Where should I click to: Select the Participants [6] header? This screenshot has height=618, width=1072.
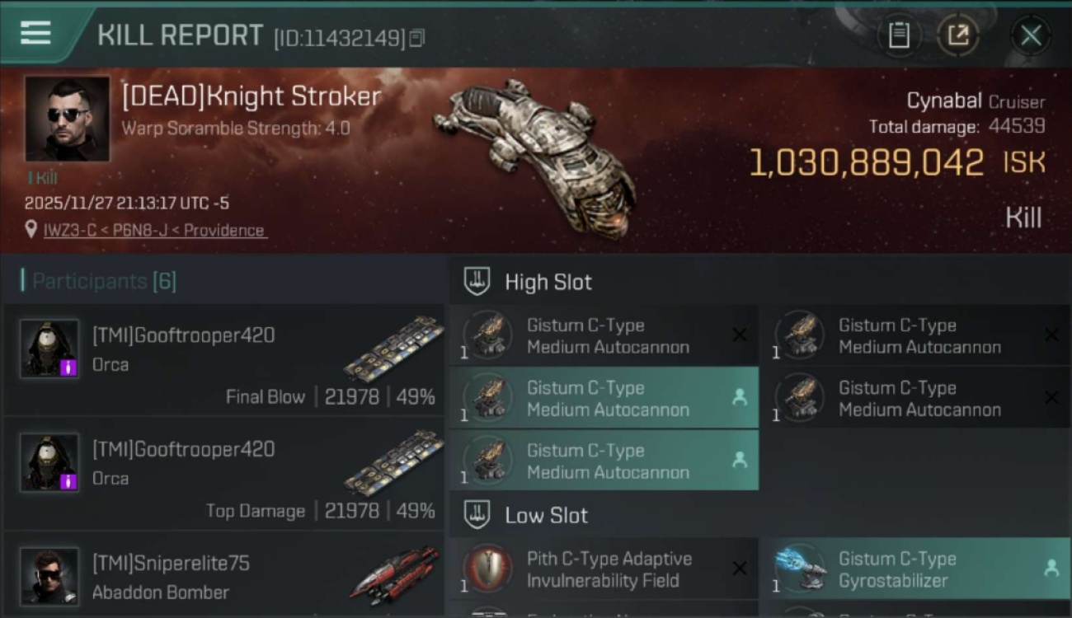coord(99,281)
